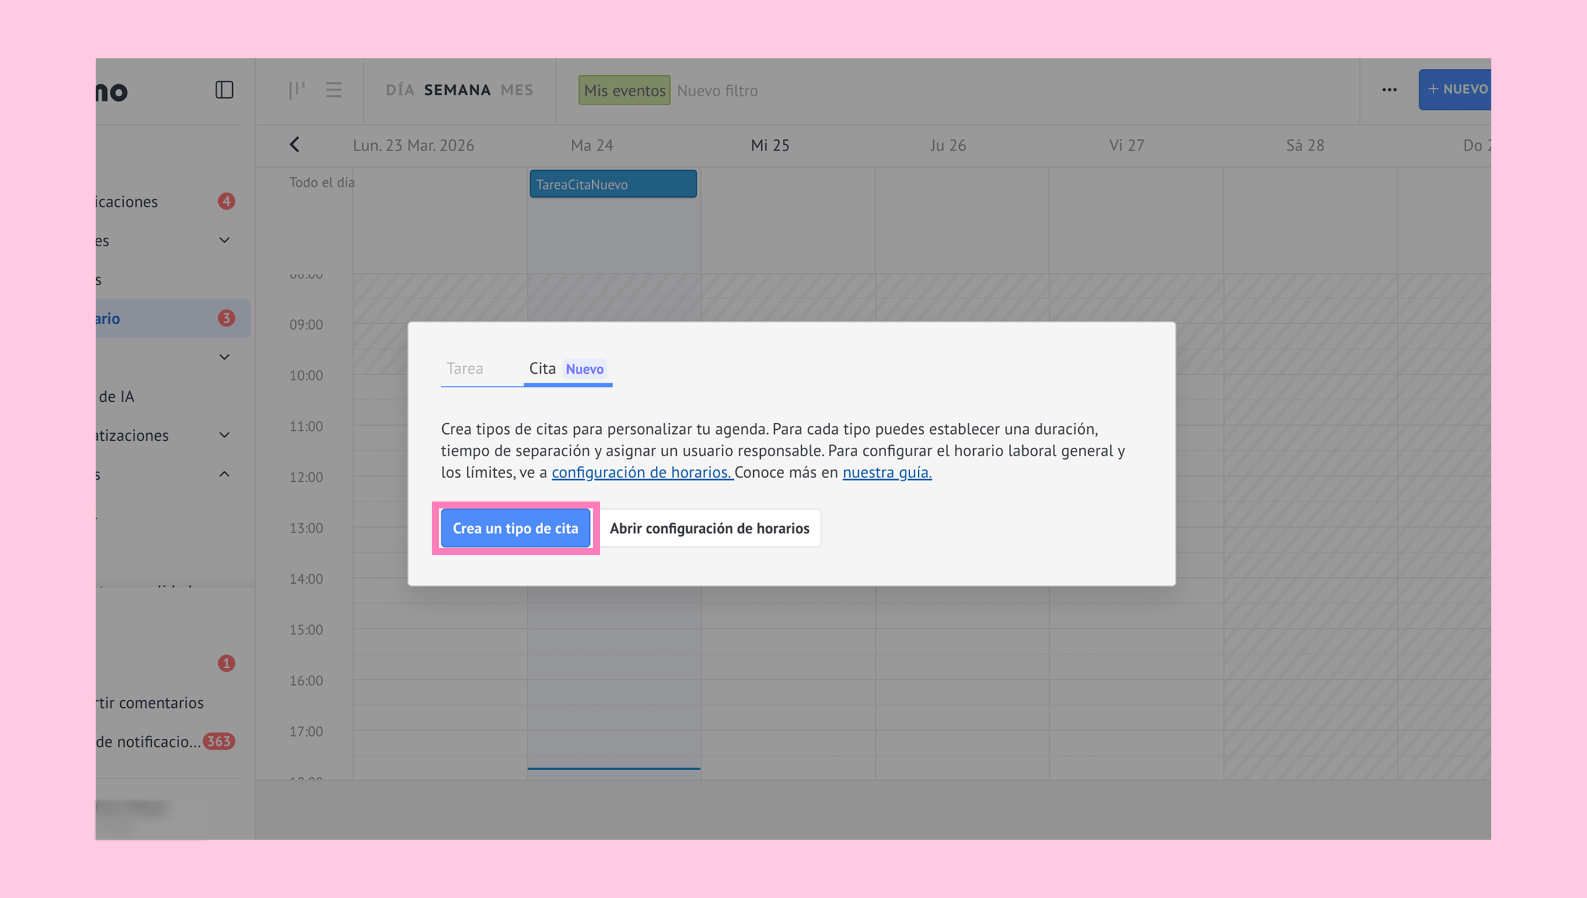The image size is (1587, 898).
Task: Switch to the Tarea tab
Action: tap(464, 369)
